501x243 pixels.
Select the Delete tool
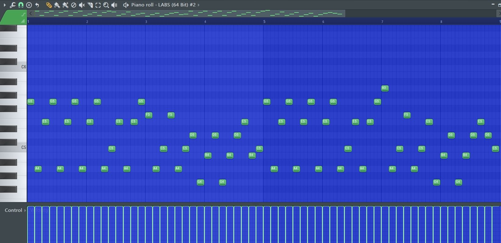coord(73,5)
